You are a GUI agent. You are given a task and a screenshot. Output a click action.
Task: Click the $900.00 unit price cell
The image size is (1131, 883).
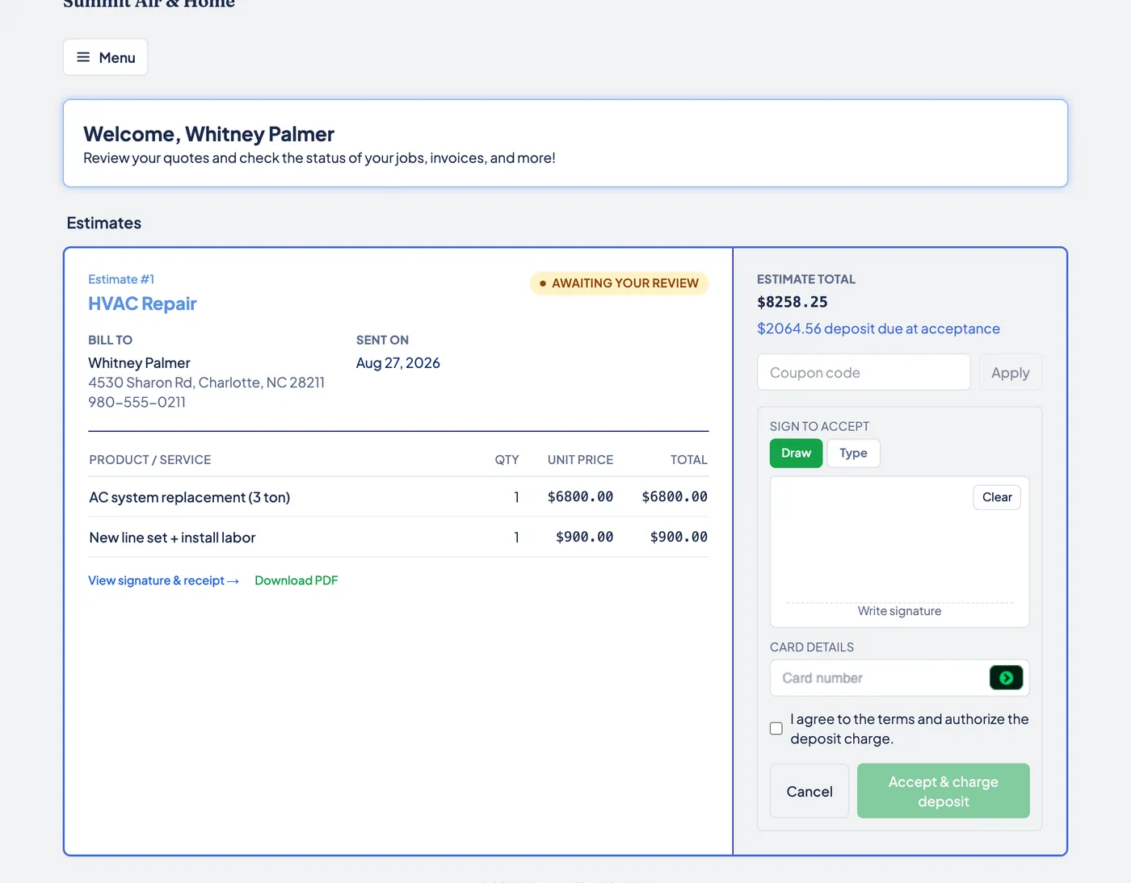tap(584, 538)
